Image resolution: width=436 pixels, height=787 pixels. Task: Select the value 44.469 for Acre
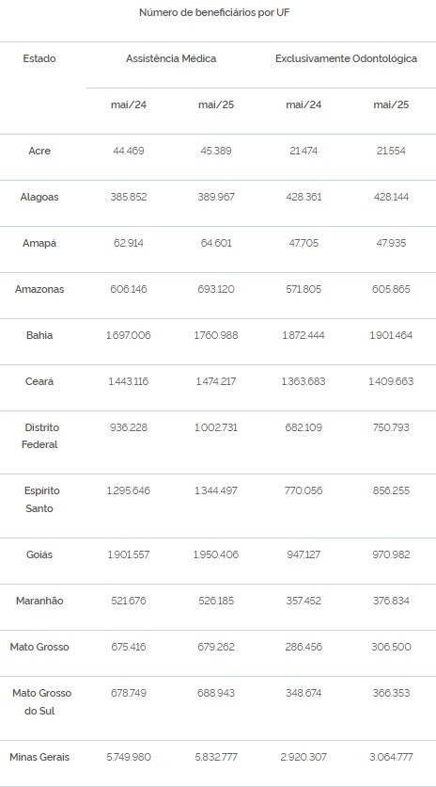pyautogui.click(x=129, y=151)
